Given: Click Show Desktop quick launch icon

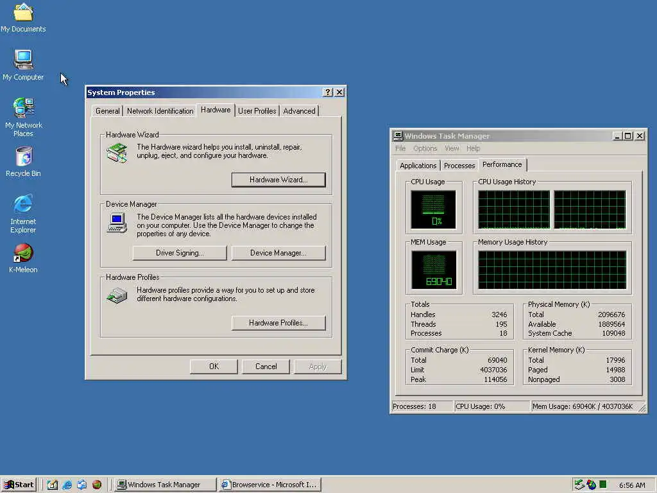Looking at the screenshot, I should tap(53, 485).
